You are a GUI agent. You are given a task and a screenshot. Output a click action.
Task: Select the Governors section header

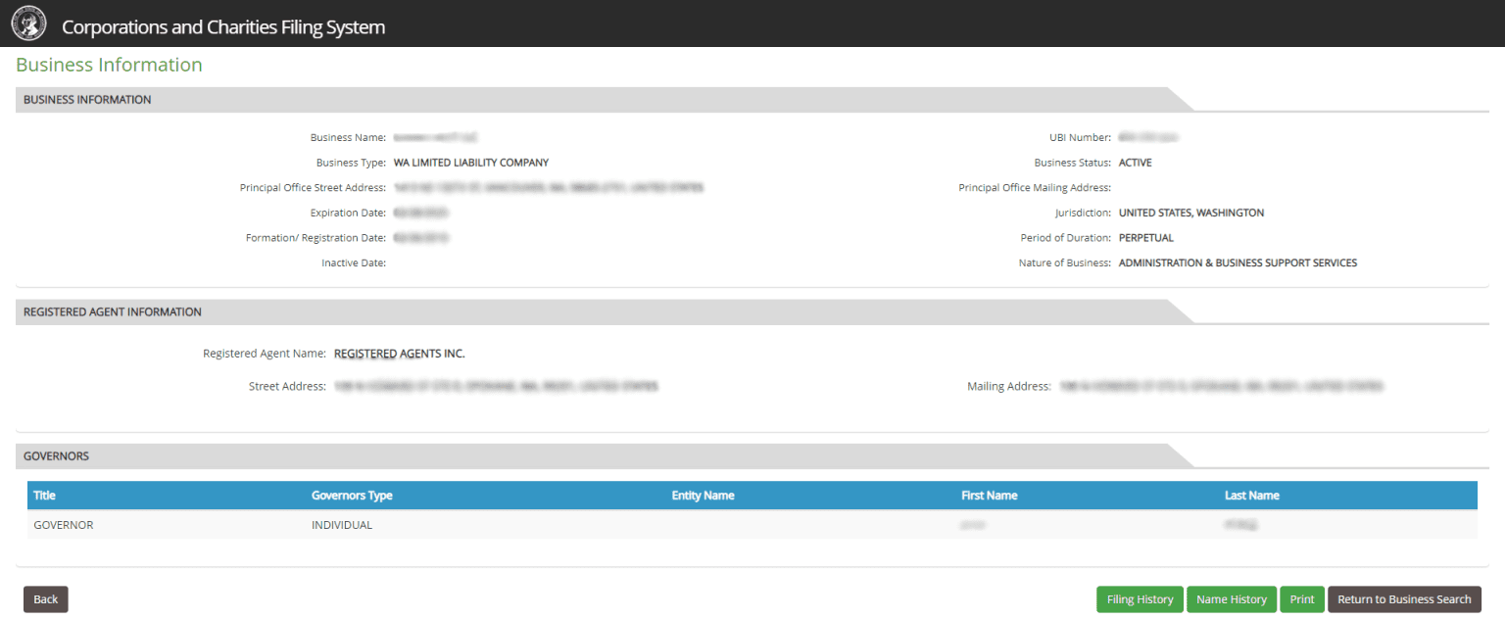[56, 456]
